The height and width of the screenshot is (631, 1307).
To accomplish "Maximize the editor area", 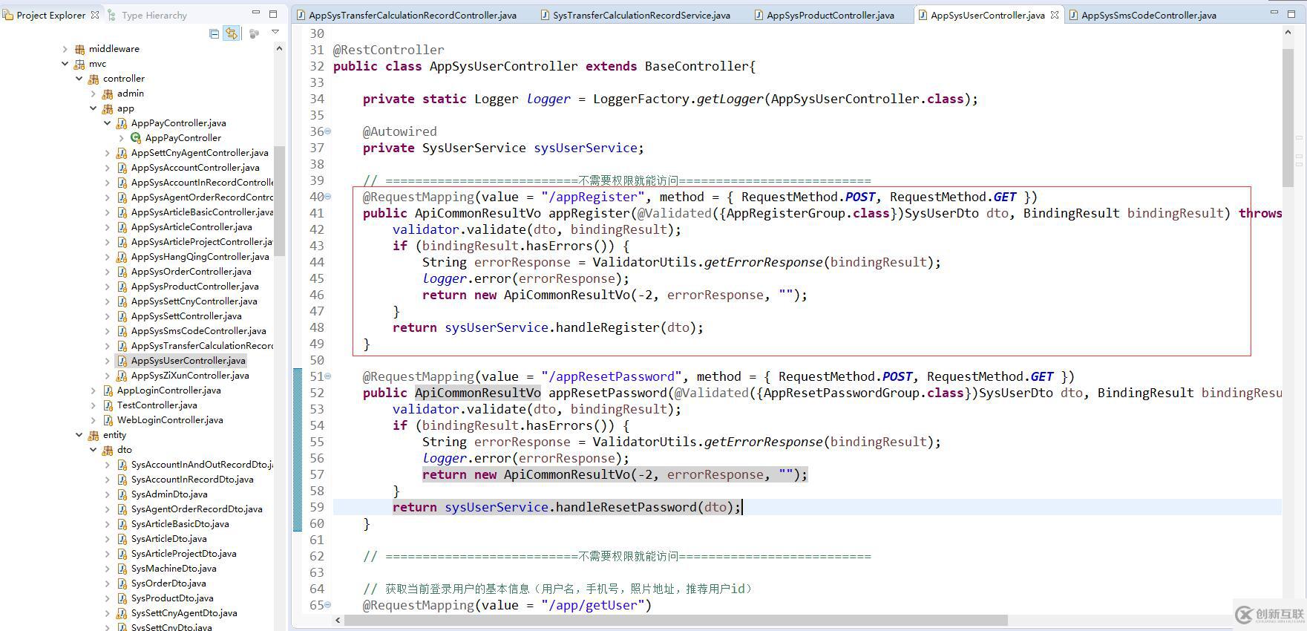I will (x=1291, y=13).
